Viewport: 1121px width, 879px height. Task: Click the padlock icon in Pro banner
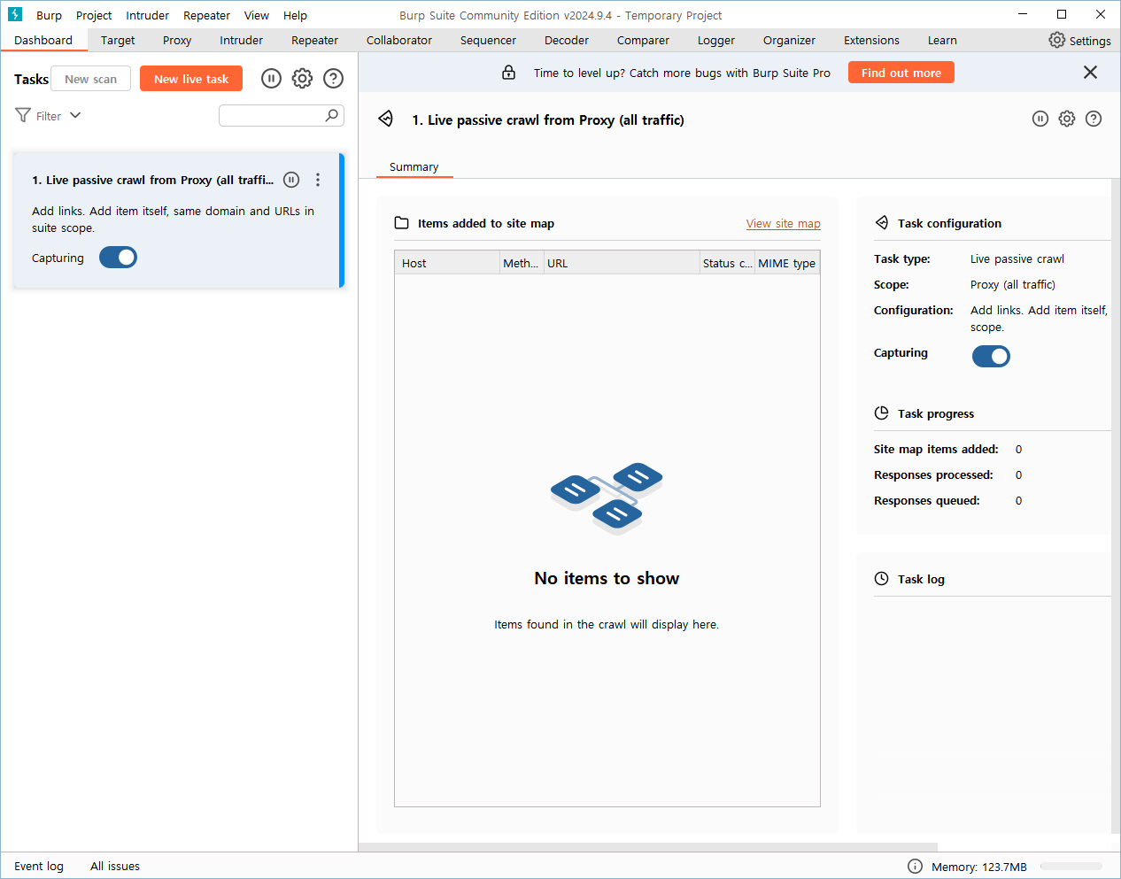[x=508, y=73]
